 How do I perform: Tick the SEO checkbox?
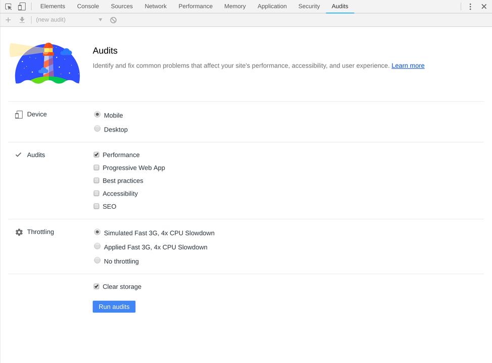pos(96,206)
